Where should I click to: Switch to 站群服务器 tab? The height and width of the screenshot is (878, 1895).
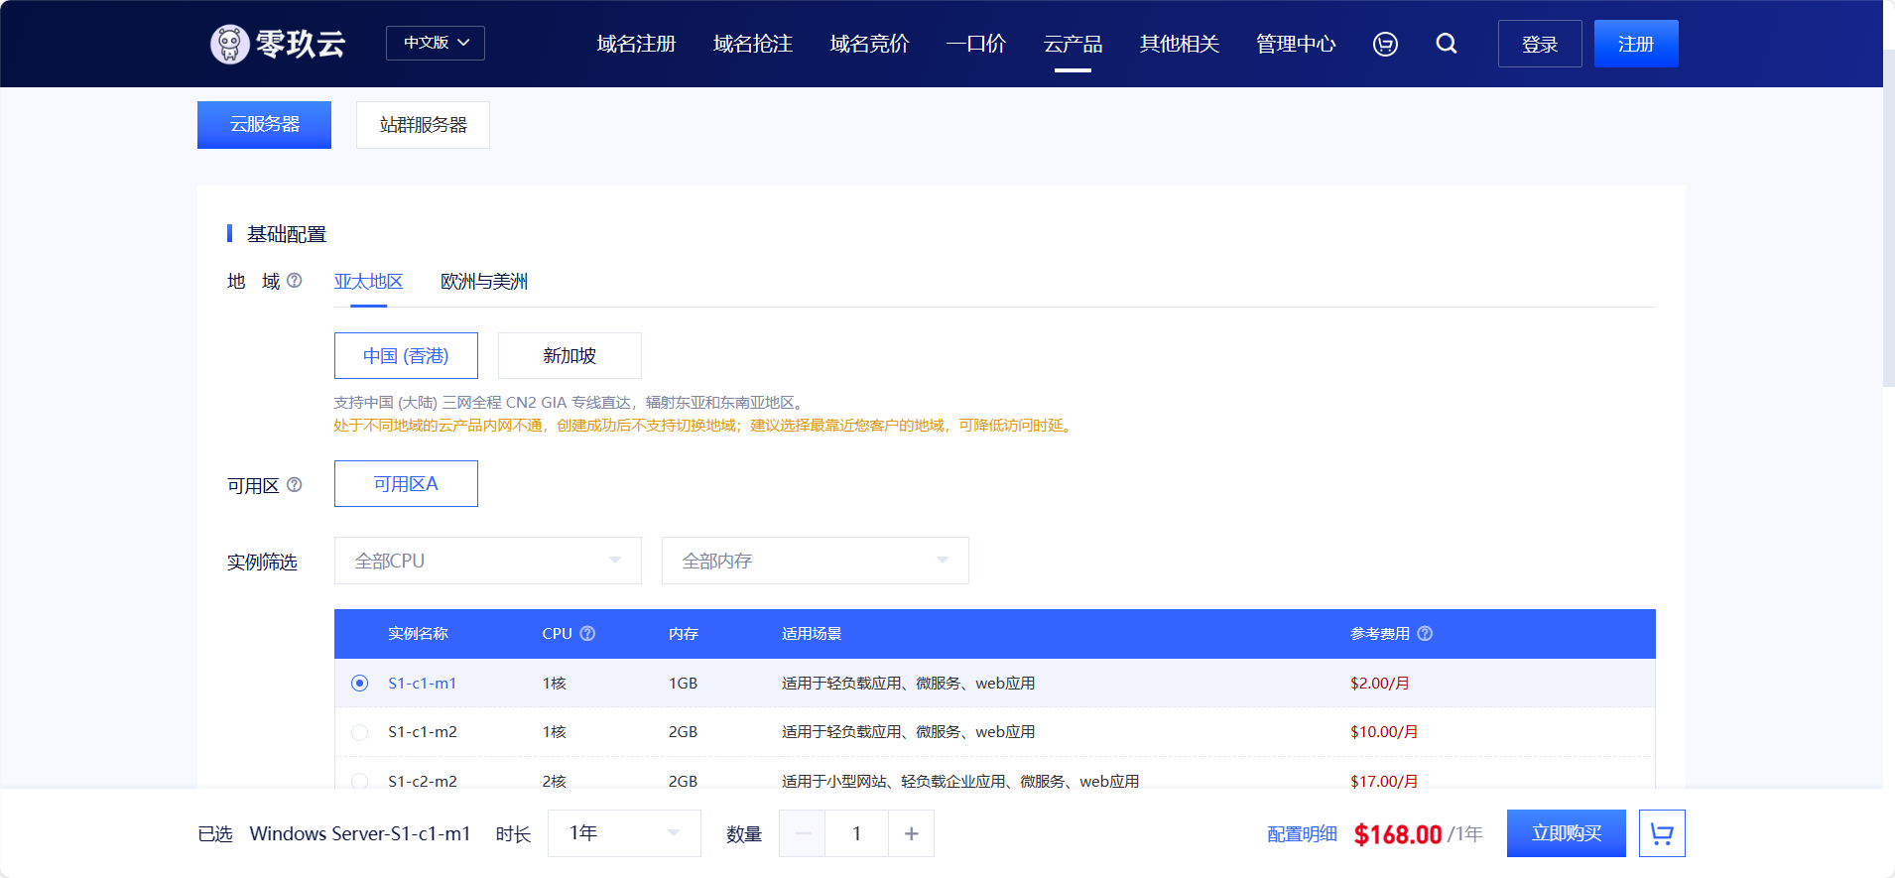pyautogui.click(x=423, y=125)
